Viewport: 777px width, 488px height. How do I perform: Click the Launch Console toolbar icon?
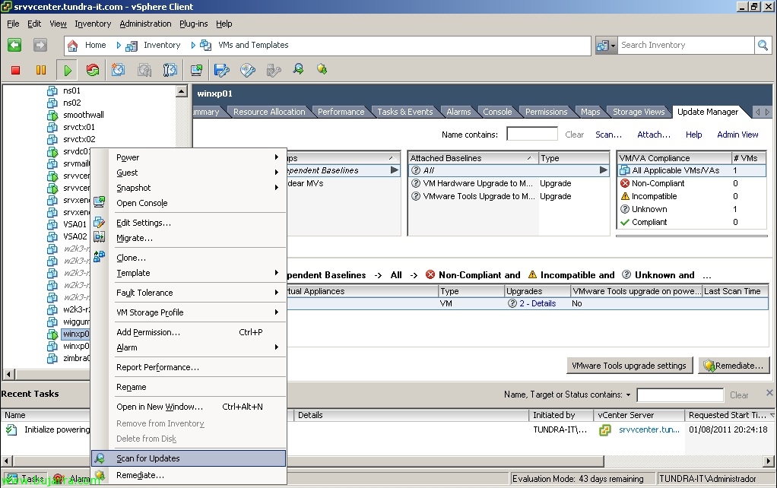(x=196, y=70)
